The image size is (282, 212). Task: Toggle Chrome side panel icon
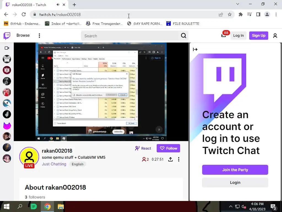[258, 14]
